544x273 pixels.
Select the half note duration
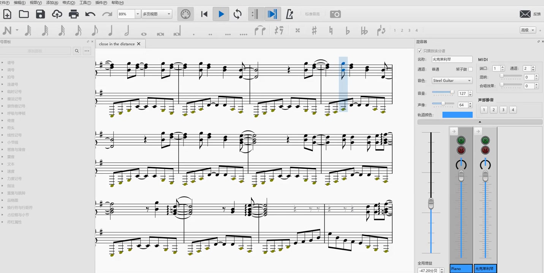point(127,30)
